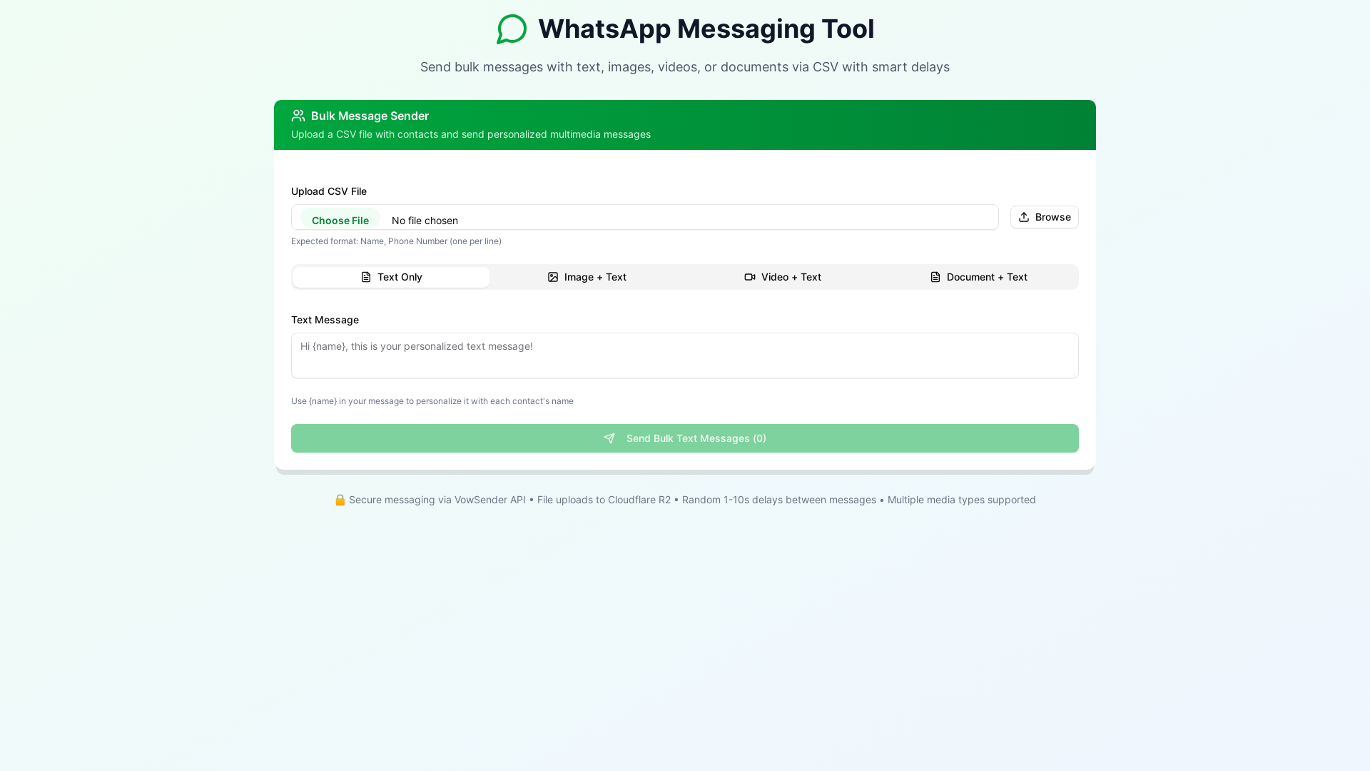Screen dimensions: 1370x771
Task: Click the 'No file chosen' file field
Action: coord(645,217)
